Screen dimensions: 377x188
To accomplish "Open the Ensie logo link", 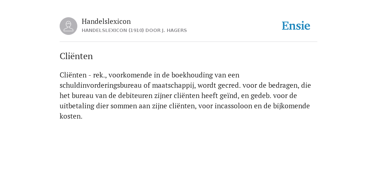I will coord(296,26).
